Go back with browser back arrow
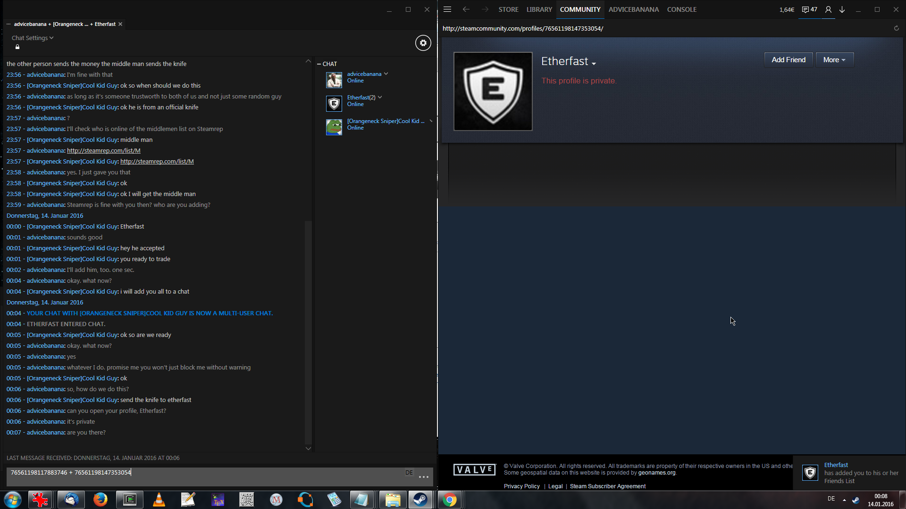Viewport: 906px width, 509px height. (x=466, y=9)
